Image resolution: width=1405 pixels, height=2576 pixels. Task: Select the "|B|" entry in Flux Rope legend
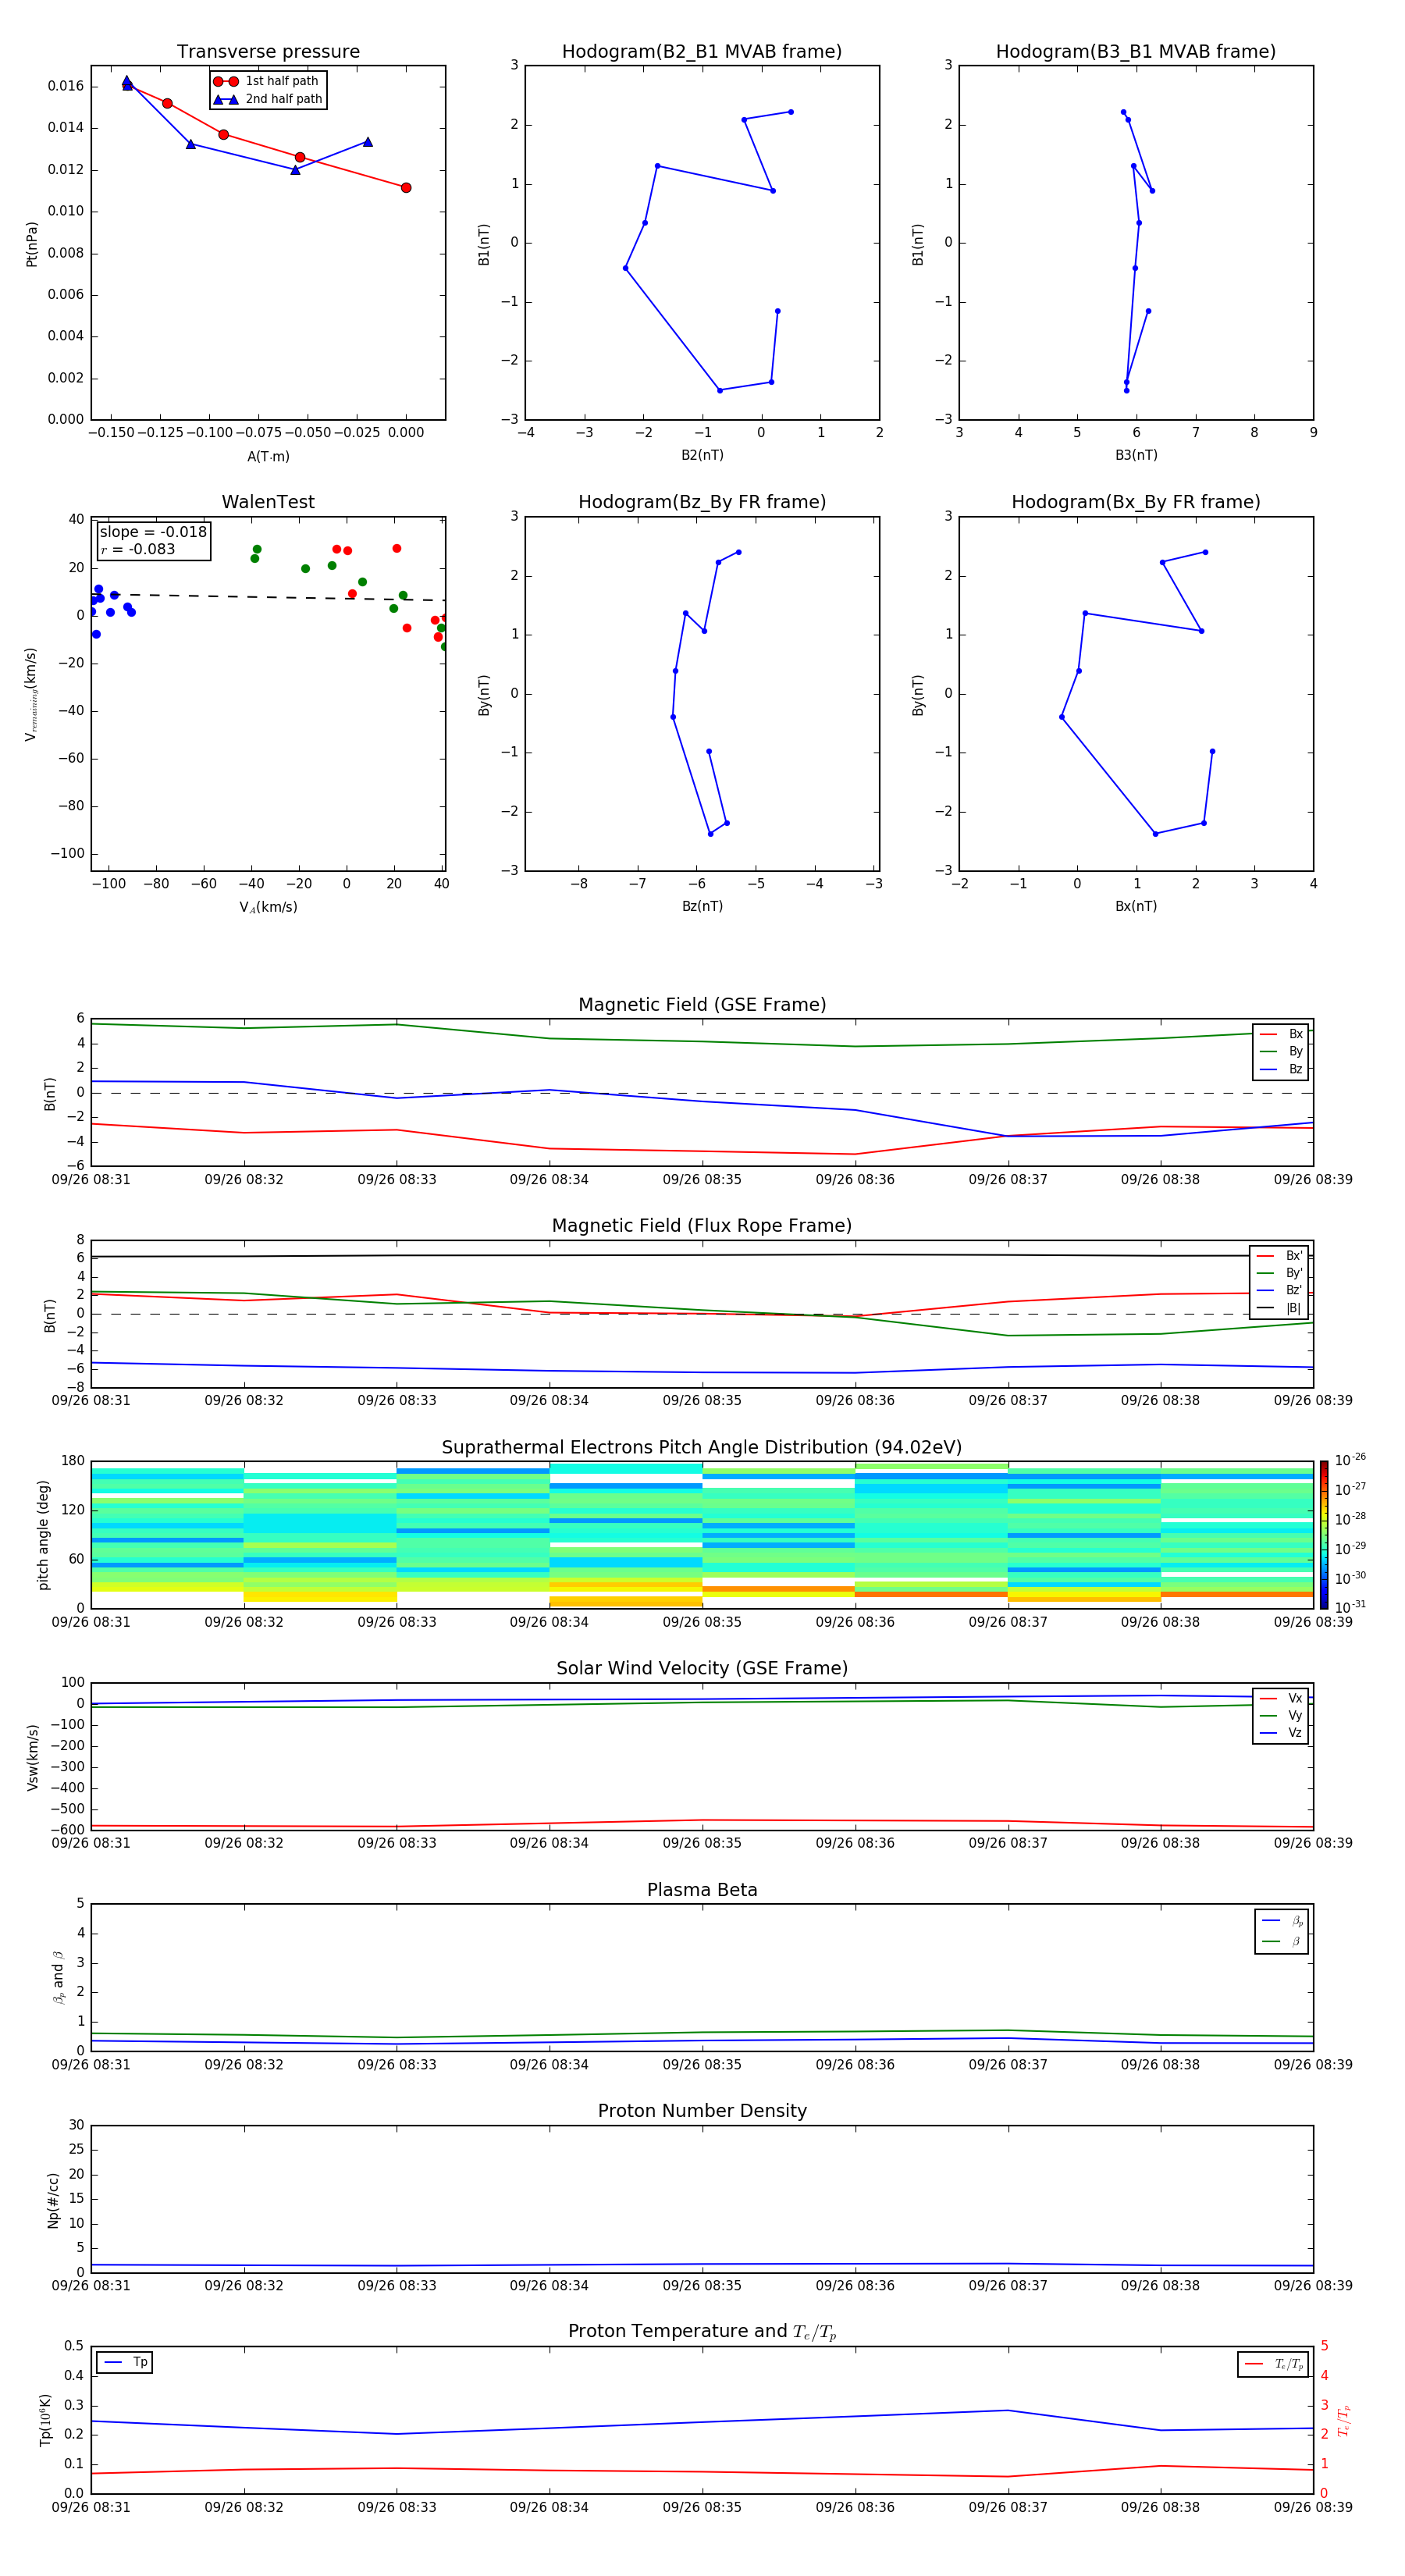[1279, 1308]
